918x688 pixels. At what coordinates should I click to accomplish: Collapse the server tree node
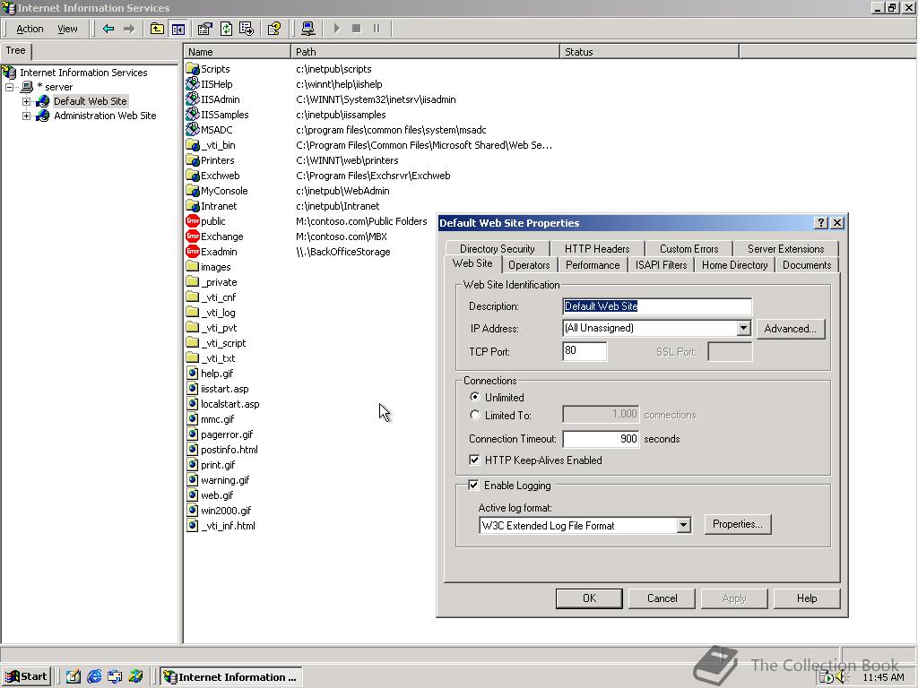[9, 87]
